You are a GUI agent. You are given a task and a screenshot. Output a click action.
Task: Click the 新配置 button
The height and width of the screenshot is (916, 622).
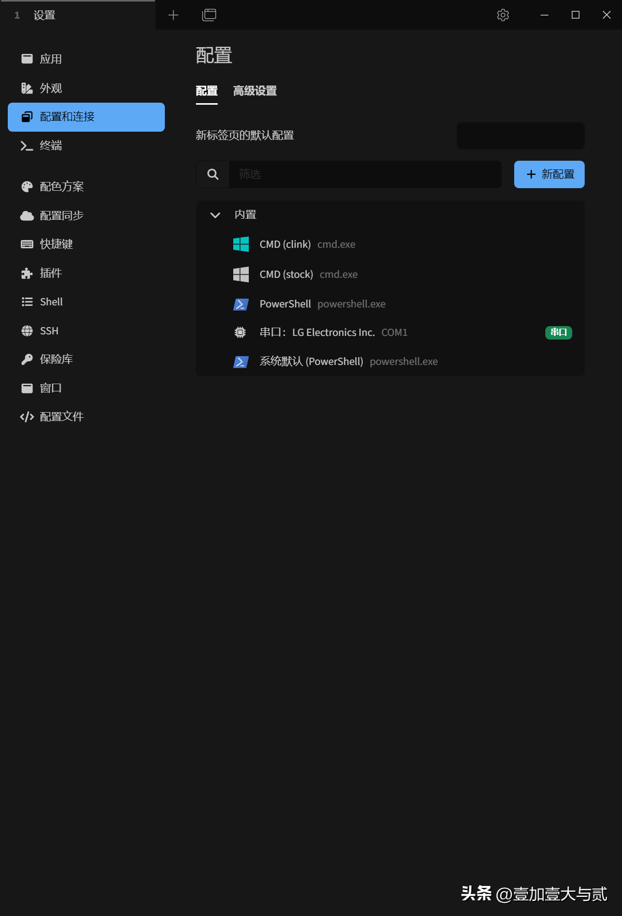[x=549, y=174]
